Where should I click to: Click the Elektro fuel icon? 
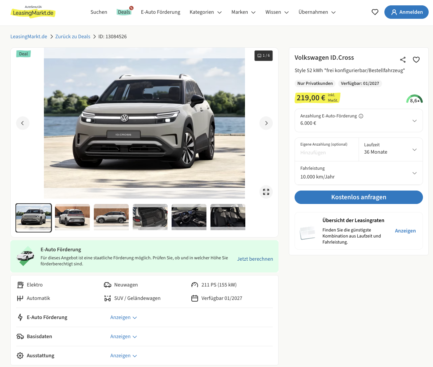pos(20,285)
